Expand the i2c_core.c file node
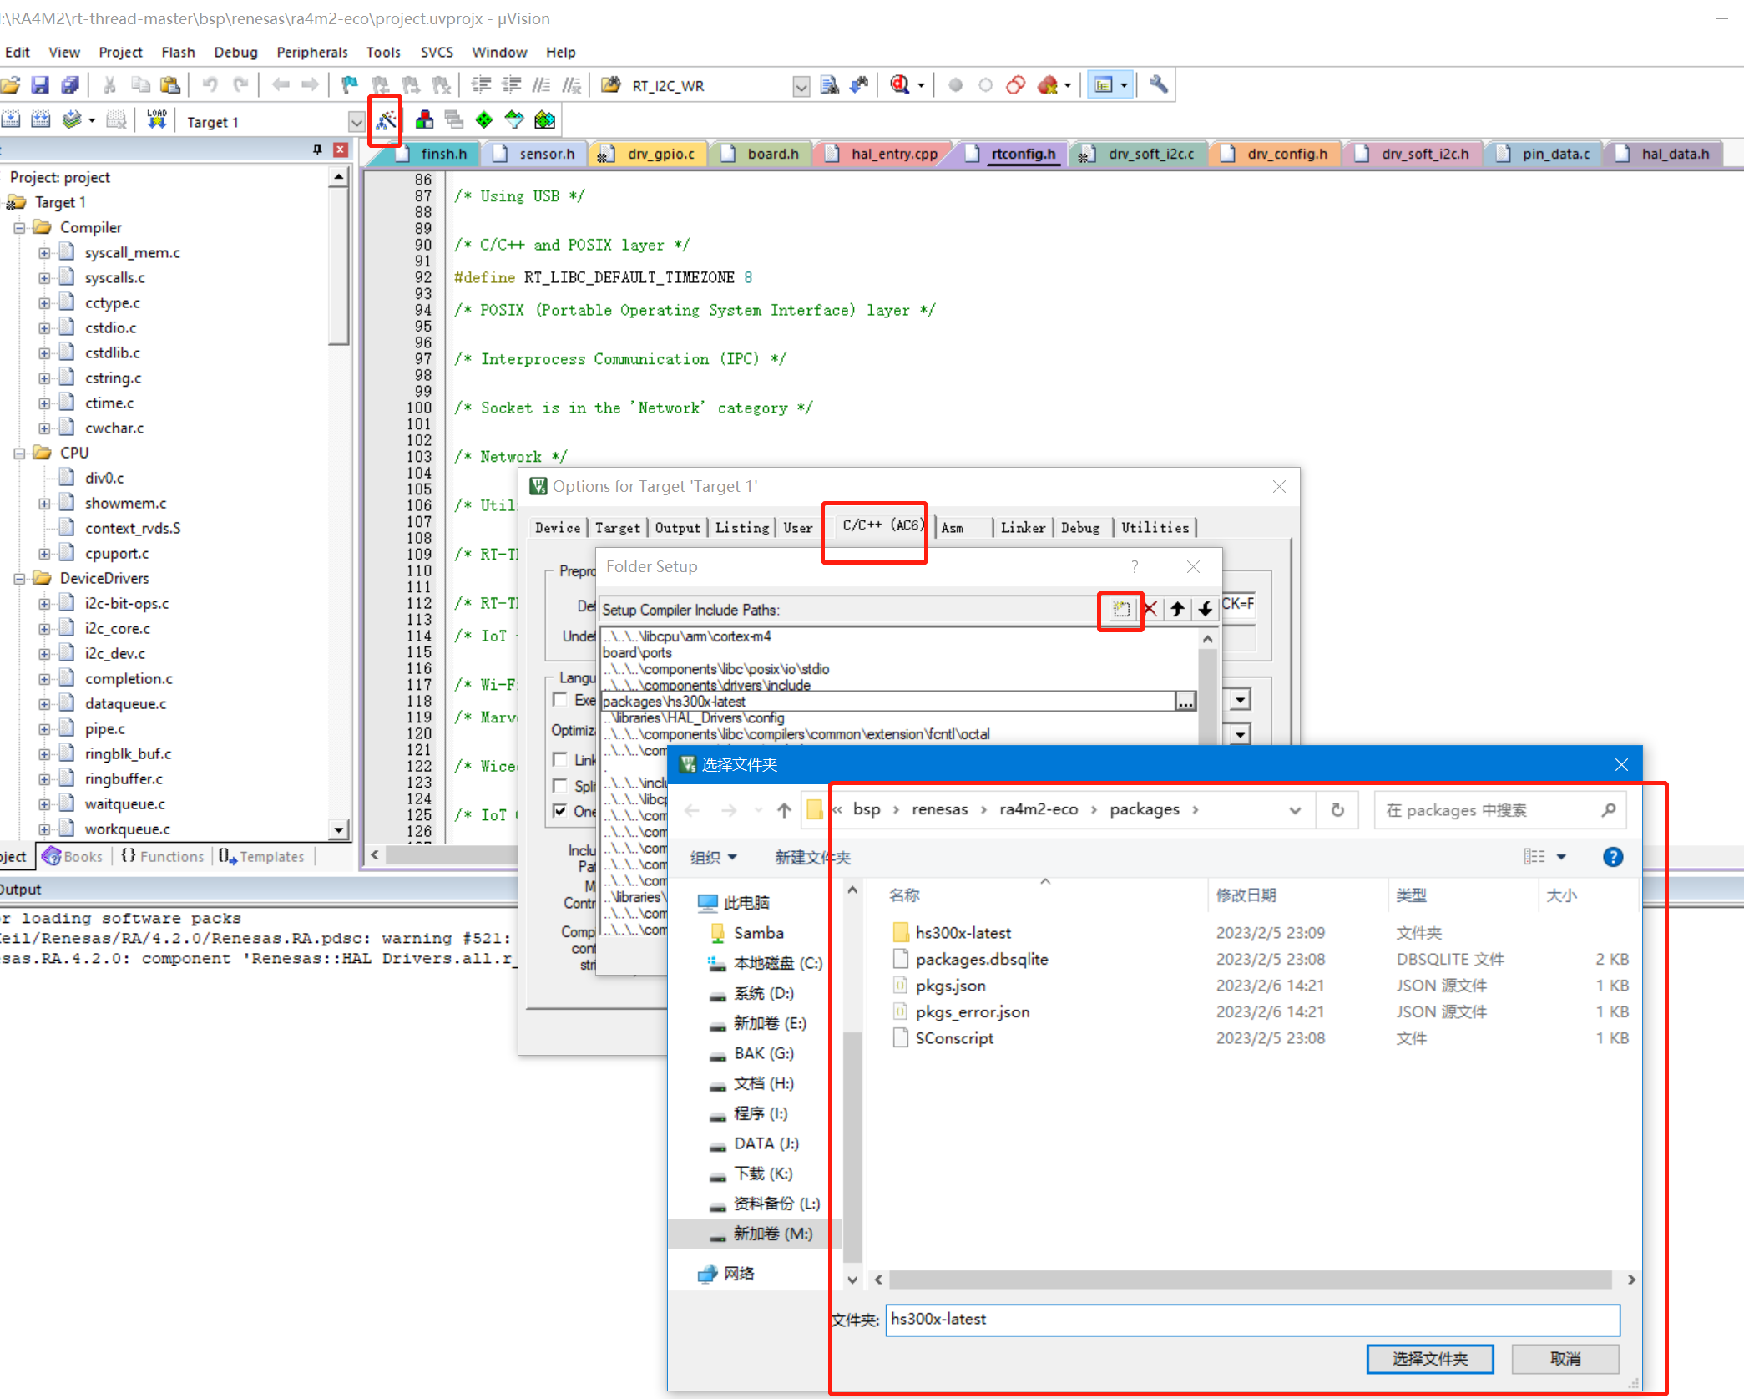 44,629
